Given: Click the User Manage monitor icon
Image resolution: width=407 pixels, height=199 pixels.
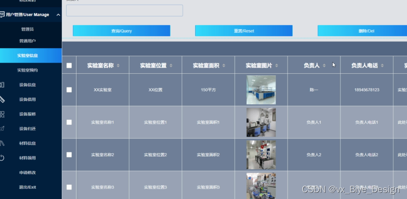Looking at the screenshot, I should 2,15.
